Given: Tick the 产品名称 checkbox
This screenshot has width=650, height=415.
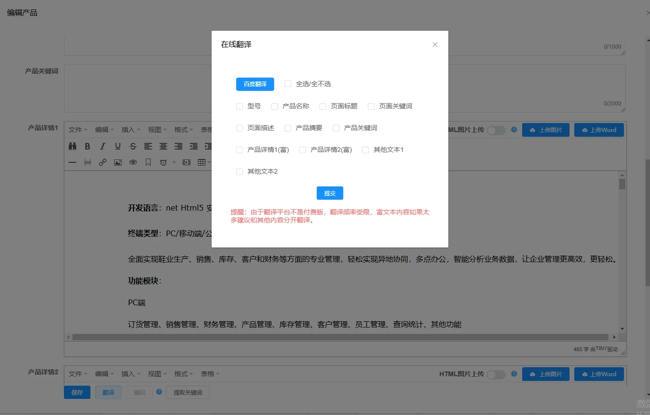Looking at the screenshot, I should 275,106.
